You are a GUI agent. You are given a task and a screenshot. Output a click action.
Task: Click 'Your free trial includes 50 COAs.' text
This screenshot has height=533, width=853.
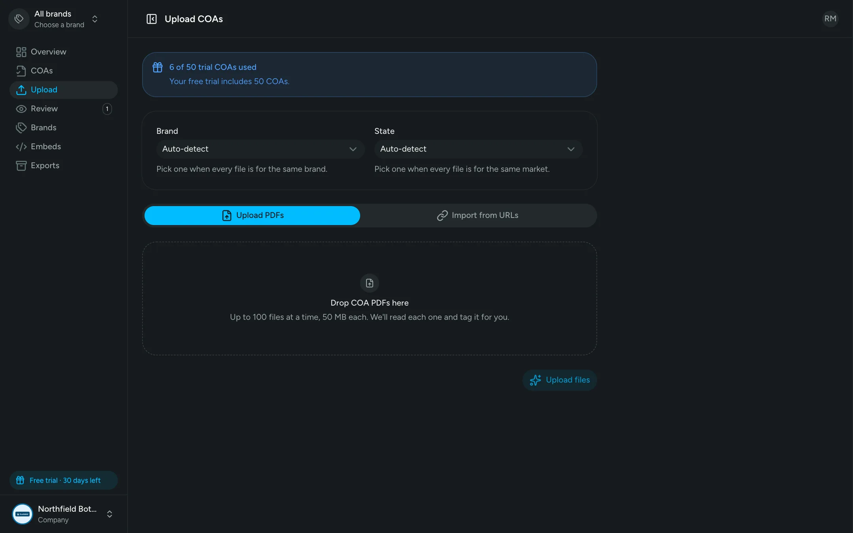229,81
